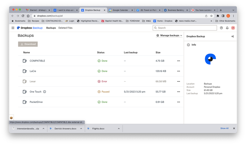
Task: Open the CONTINUING ED bookmarks folder
Action: (52, 21)
